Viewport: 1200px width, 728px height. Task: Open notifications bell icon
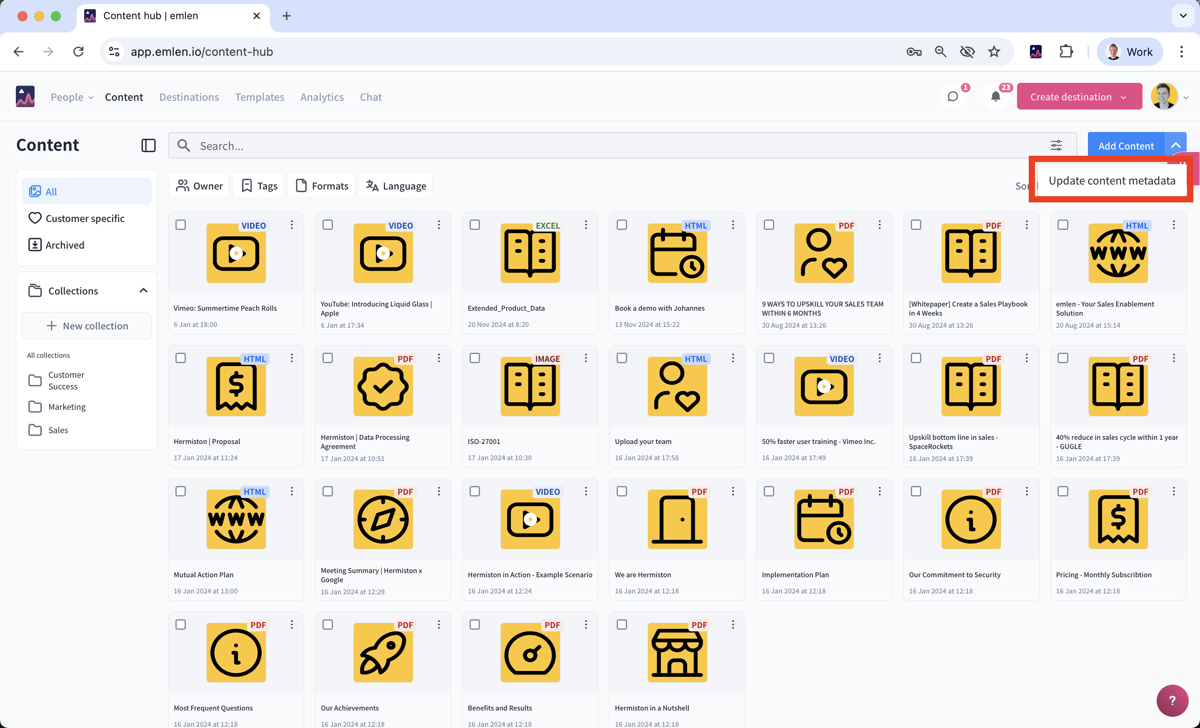[x=995, y=96]
